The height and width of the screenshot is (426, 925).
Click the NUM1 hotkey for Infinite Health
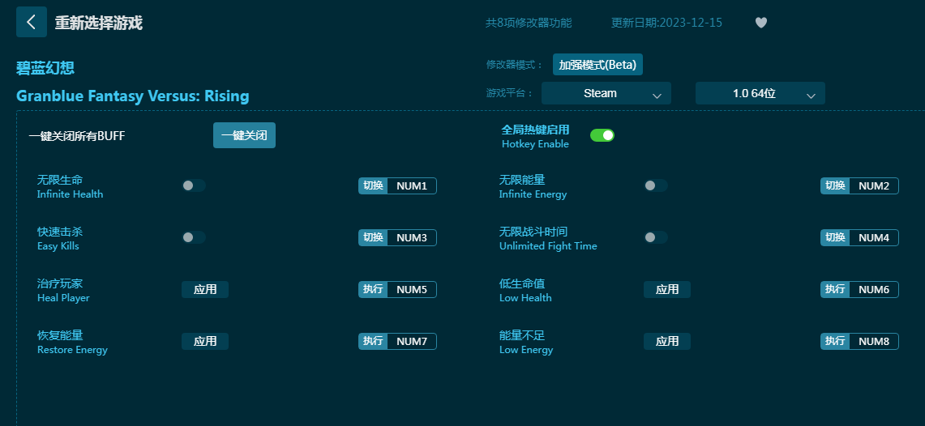click(412, 185)
